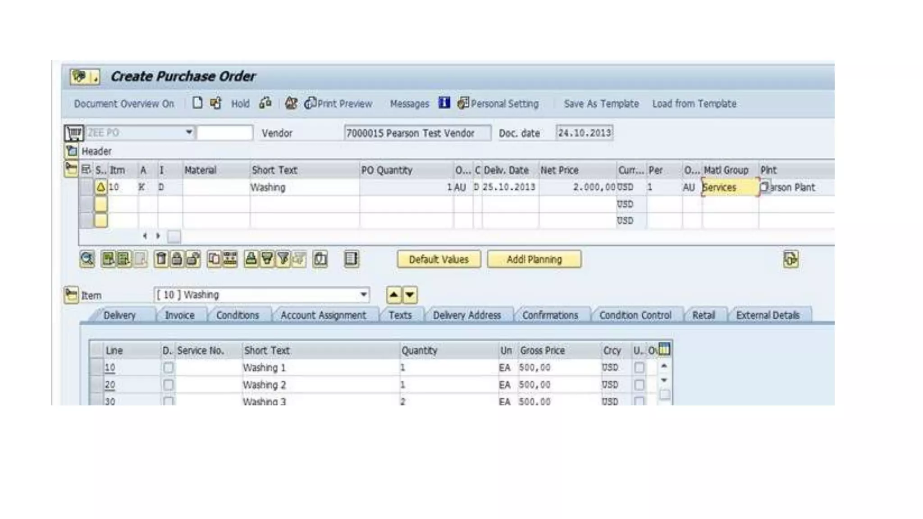Switch to the Account Assignment tab
The image size is (923, 519).
323,315
